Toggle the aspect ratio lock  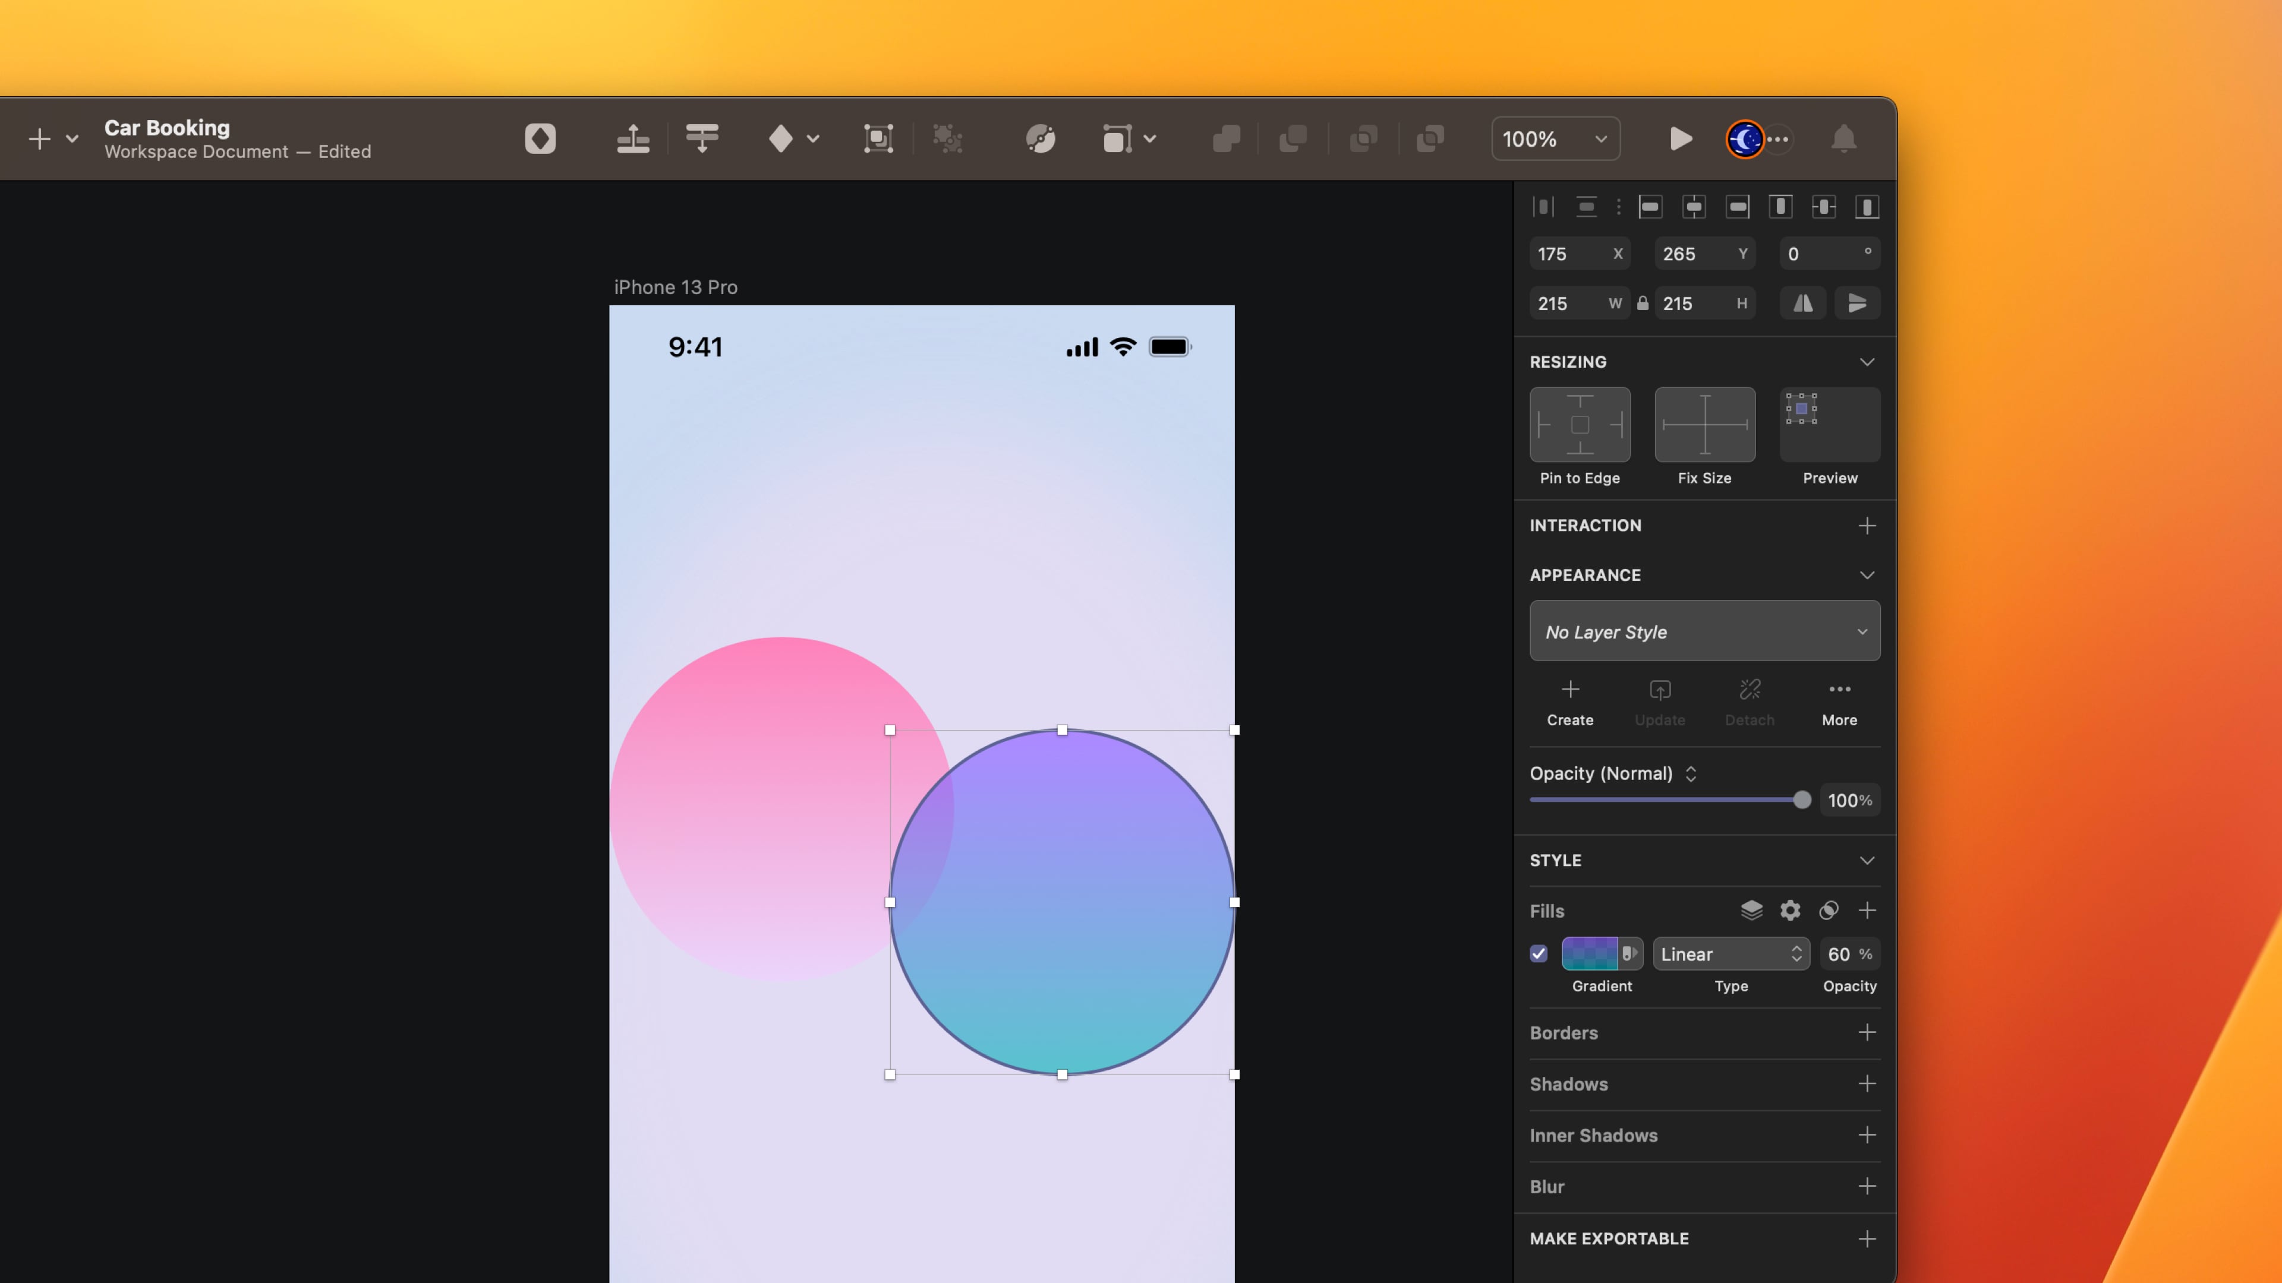[1643, 304]
